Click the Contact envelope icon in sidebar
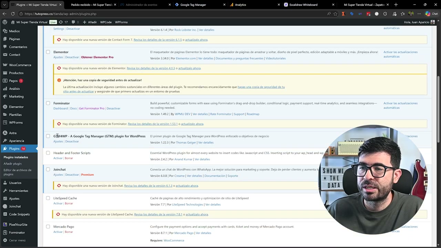Image resolution: width=441 pixels, height=248 pixels. (5, 55)
